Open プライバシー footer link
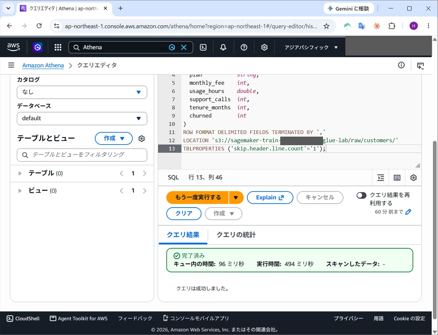This screenshot has height=335, width=438. 349,319
